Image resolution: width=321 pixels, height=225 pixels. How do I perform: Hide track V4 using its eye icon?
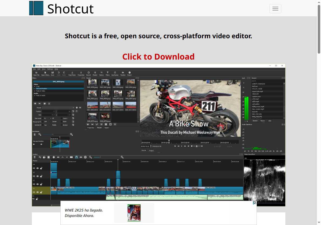pyautogui.click(x=37, y=168)
